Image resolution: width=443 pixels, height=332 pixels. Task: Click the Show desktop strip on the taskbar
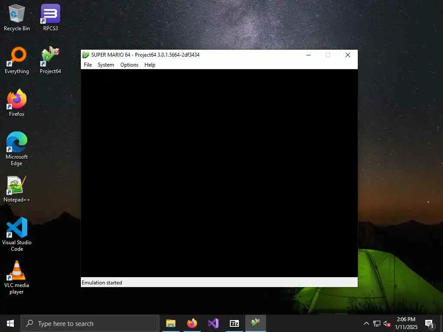(x=442, y=323)
